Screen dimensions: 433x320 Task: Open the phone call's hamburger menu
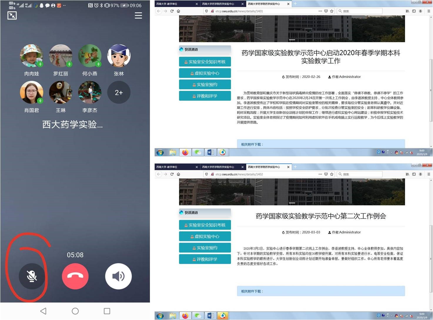(x=138, y=16)
